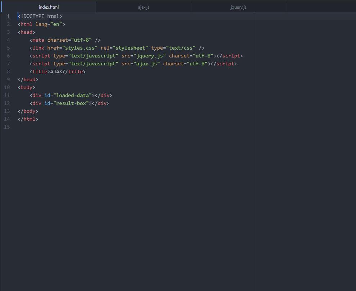Click line number 6 in the gutter
Screen dimensions: 356x291
[x=8, y=56]
